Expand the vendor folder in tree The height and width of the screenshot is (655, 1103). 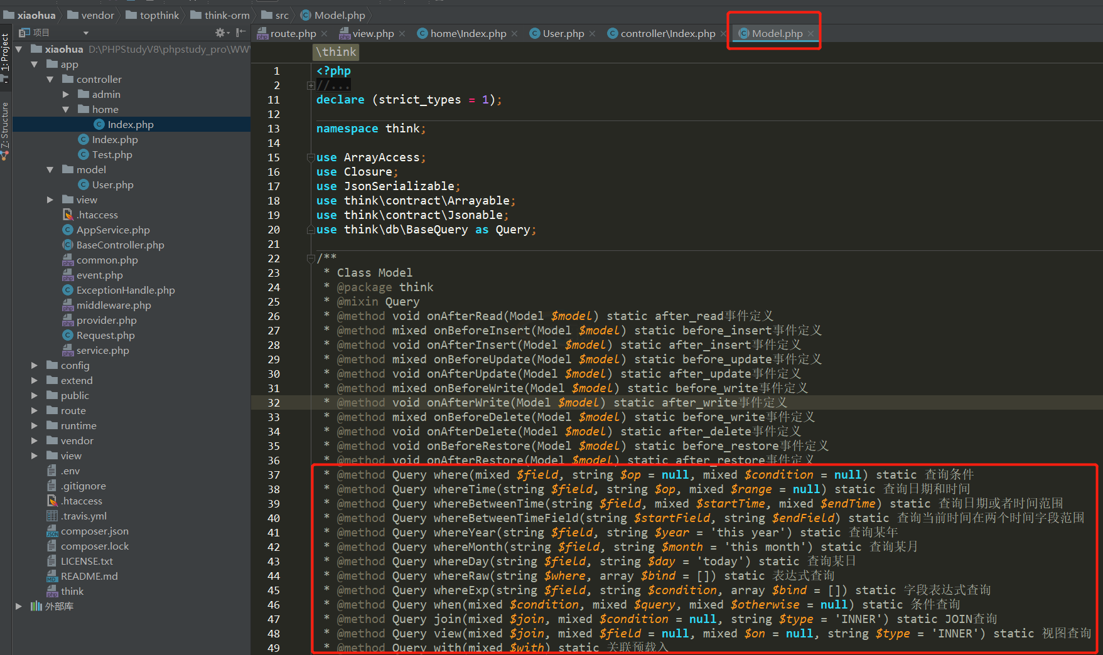point(35,440)
